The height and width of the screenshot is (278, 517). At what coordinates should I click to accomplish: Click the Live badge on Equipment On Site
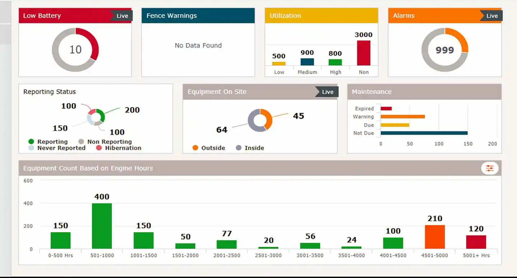[x=327, y=92]
